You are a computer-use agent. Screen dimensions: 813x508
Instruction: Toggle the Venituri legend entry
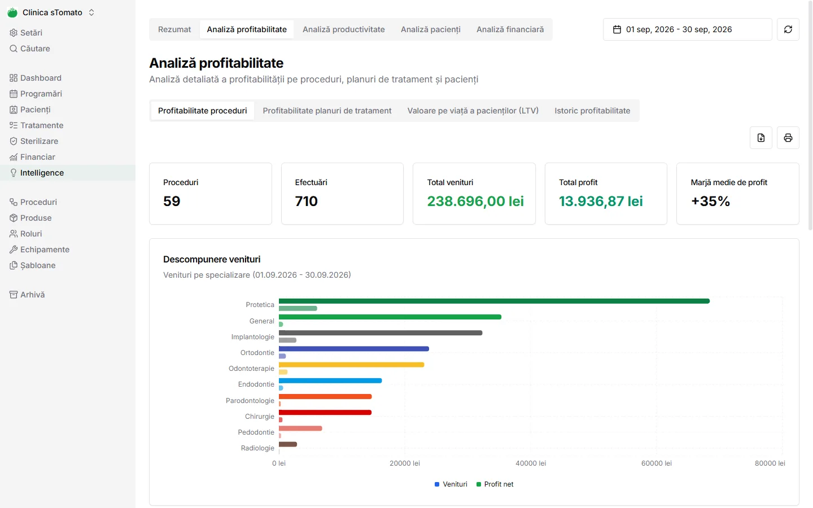click(451, 484)
